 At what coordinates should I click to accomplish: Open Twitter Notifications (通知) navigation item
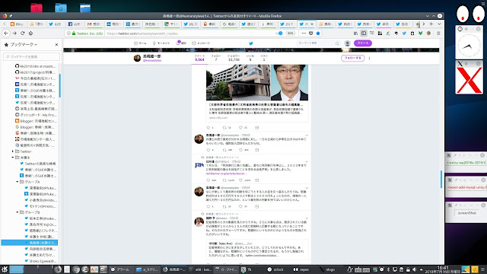tap(181, 43)
